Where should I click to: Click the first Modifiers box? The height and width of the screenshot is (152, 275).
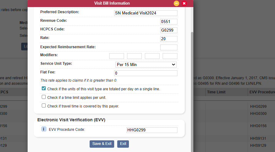[117, 56]
